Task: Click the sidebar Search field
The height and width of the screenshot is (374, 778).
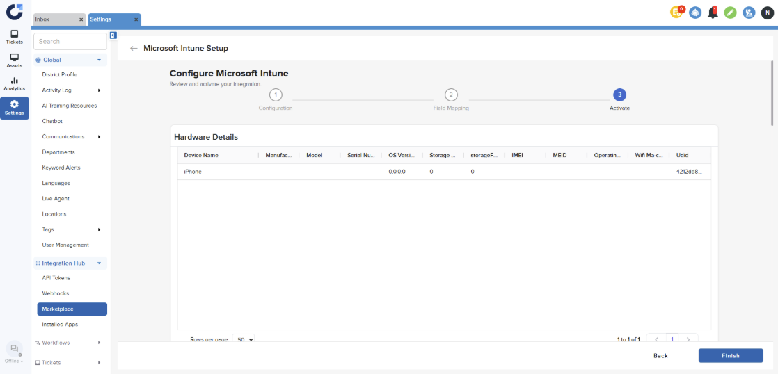Action: point(70,42)
